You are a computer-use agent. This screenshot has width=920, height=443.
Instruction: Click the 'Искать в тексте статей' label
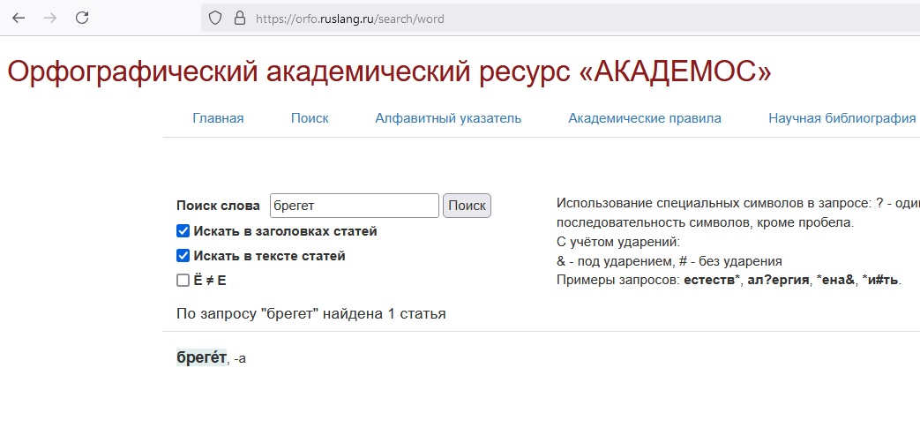pyautogui.click(x=269, y=256)
